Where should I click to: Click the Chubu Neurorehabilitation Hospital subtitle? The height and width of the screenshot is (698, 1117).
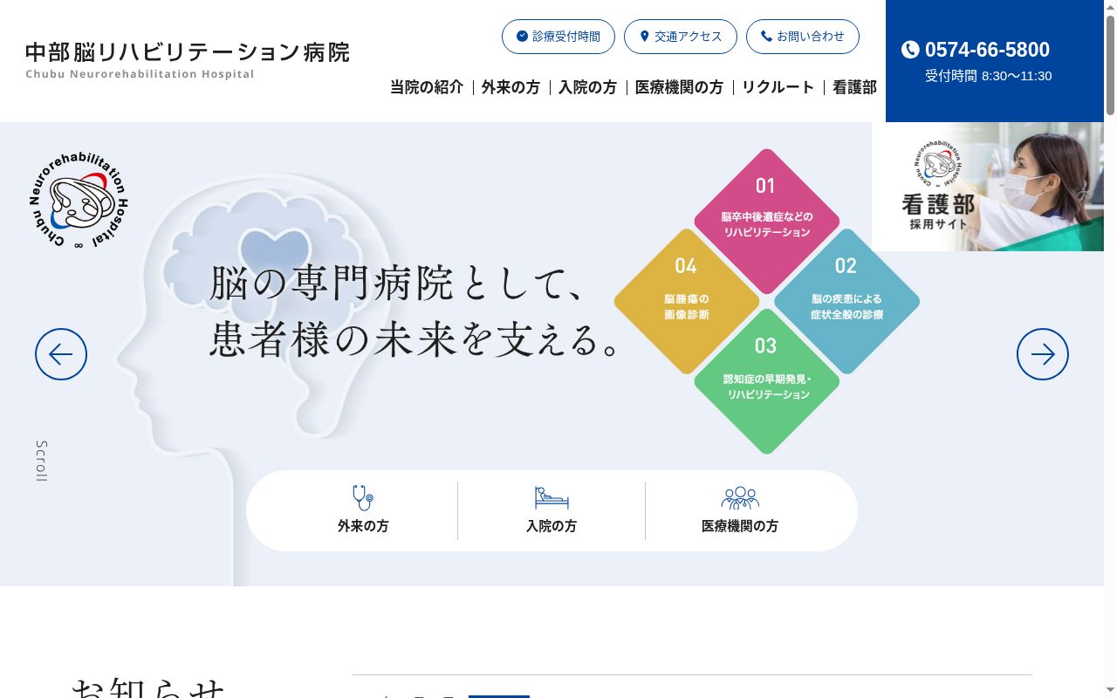coord(140,74)
